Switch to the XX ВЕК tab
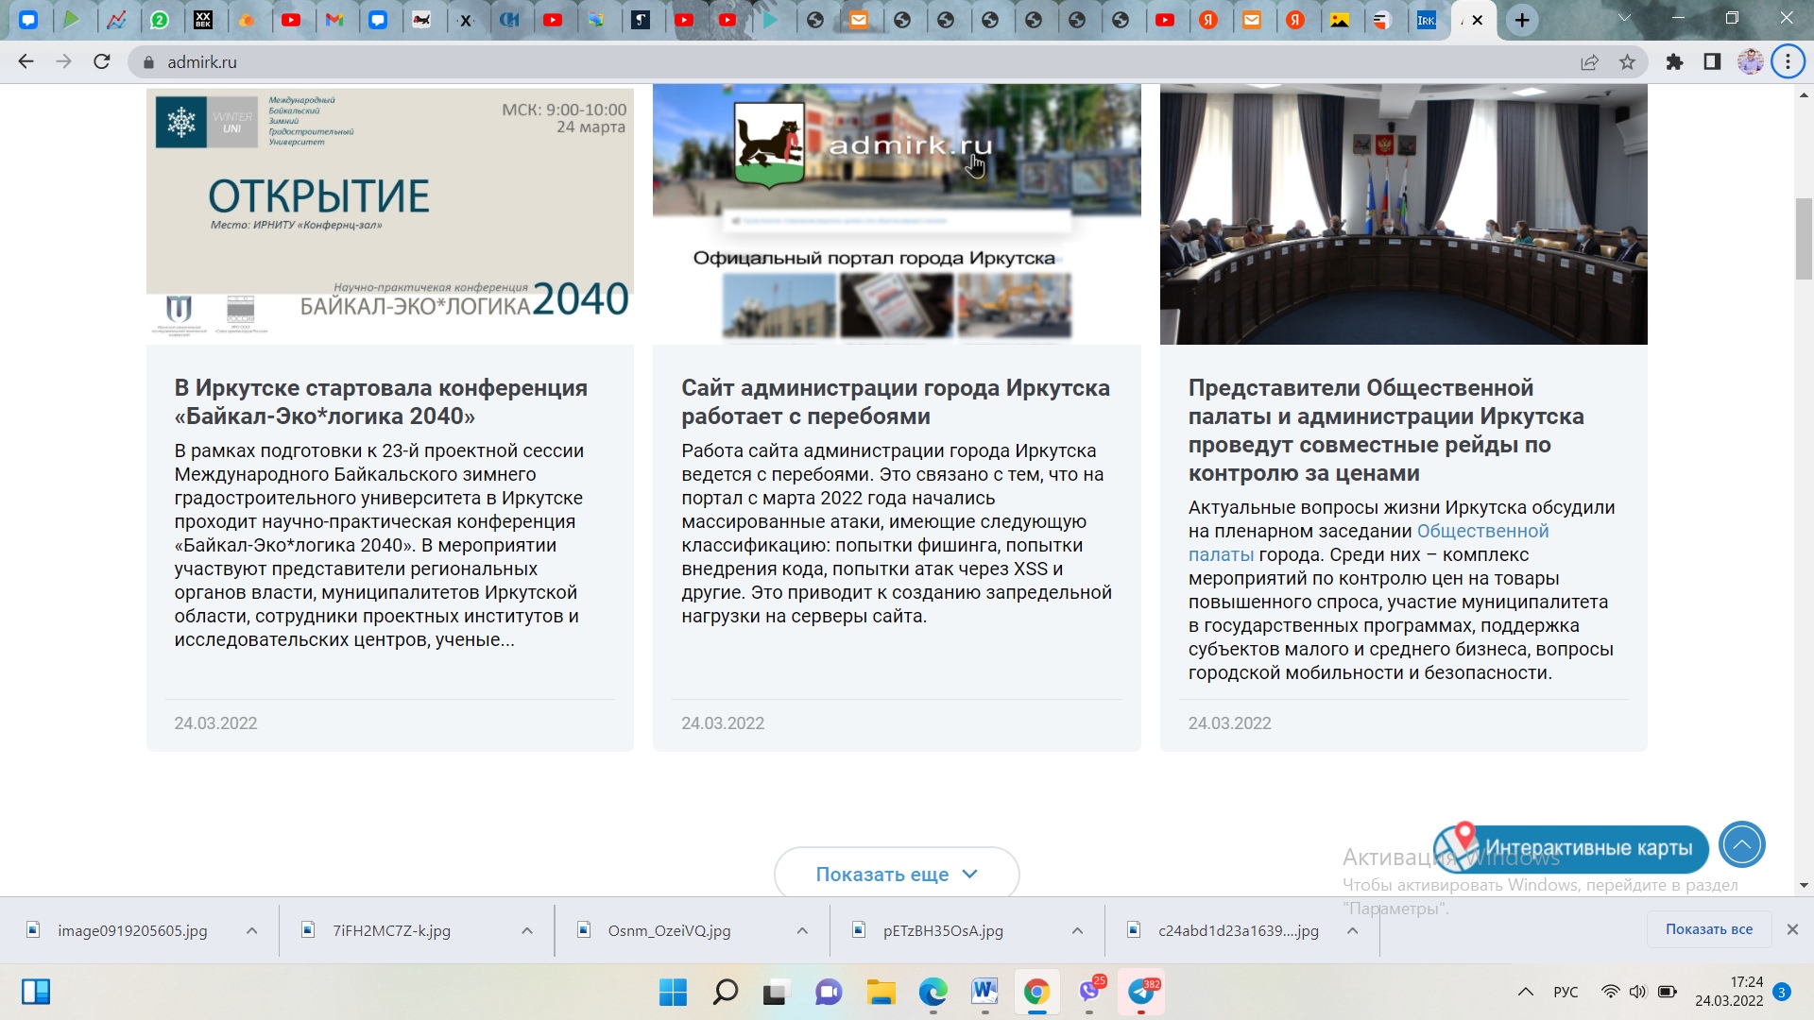1814x1020 pixels. 203,20
